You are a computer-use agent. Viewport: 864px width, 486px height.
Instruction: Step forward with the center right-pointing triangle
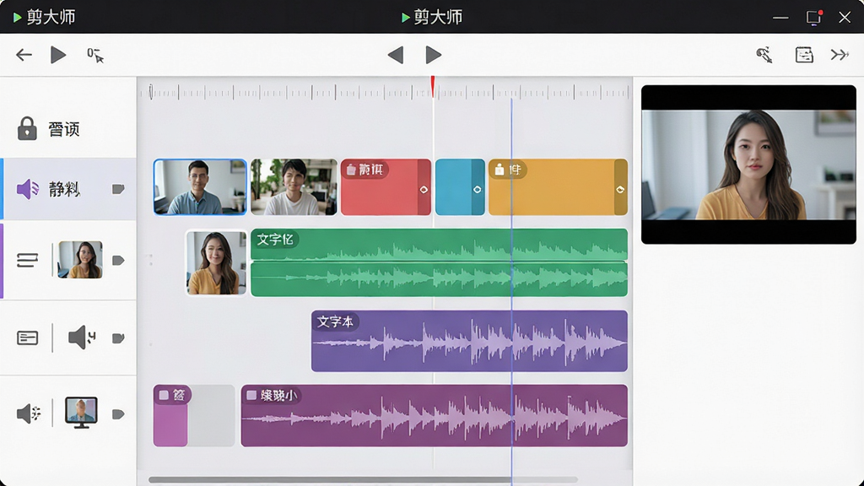pyautogui.click(x=434, y=55)
